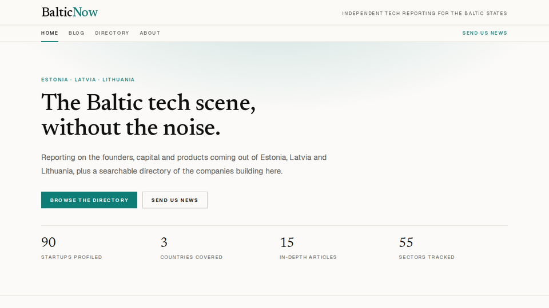
Task: Click the Browse the Directory button
Action: tap(89, 200)
